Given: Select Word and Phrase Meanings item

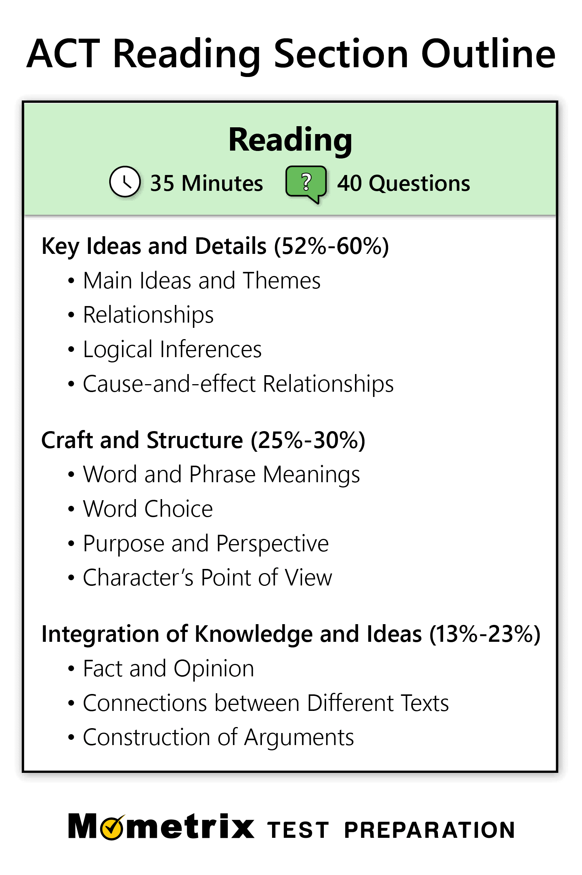Looking at the screenshot, I should [221, 475].
